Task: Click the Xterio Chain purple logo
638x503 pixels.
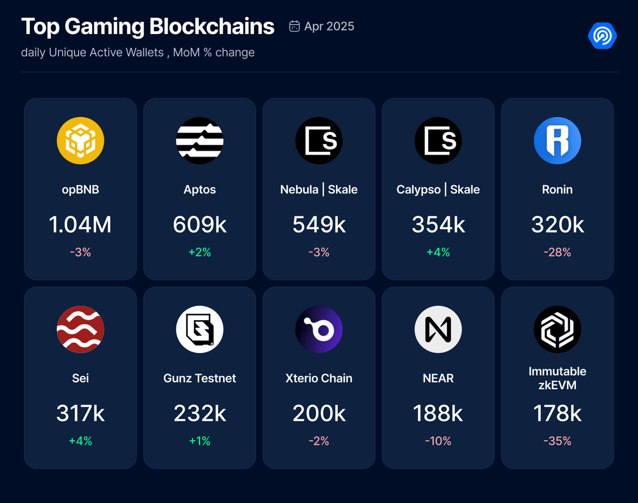Action: (x=319, y=329)
